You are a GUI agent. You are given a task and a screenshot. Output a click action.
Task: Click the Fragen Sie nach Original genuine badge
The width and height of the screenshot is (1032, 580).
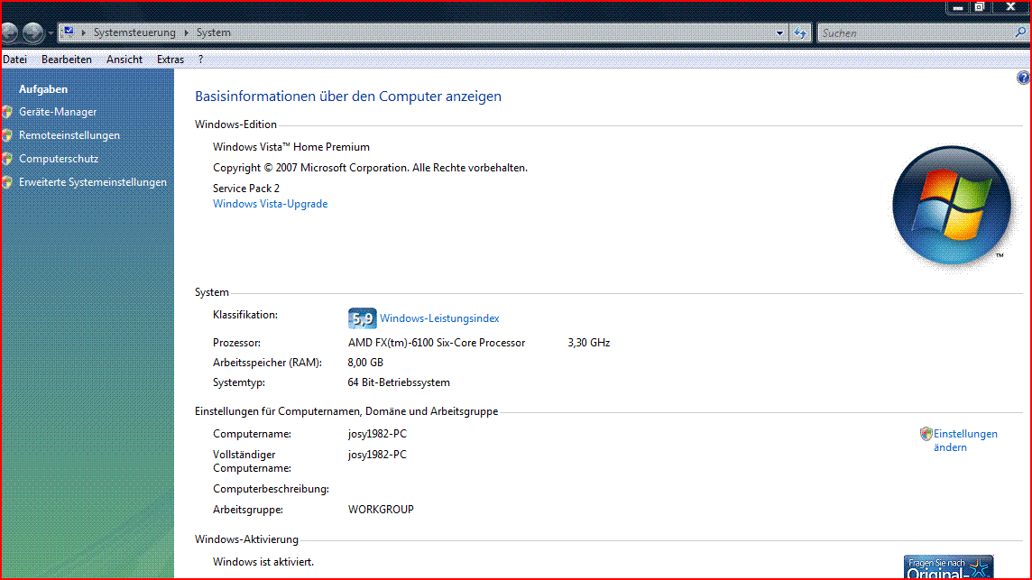click(x=948, y=566)
